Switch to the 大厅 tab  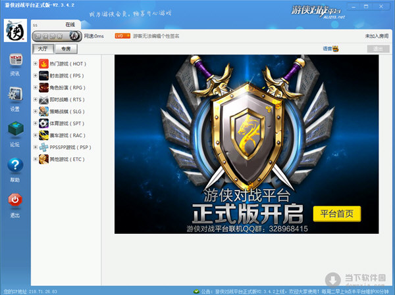point(43,49)
